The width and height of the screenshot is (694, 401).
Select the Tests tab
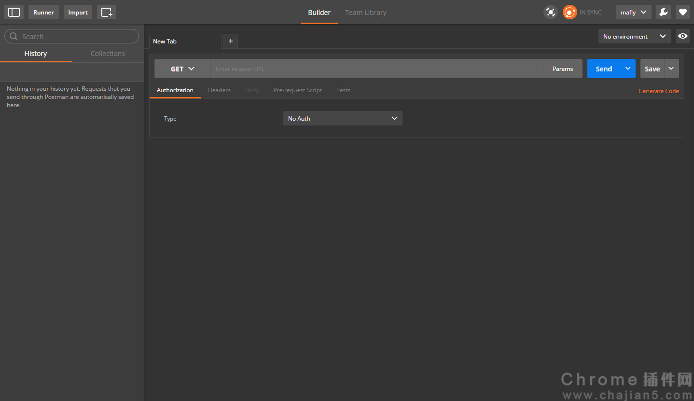343,90
